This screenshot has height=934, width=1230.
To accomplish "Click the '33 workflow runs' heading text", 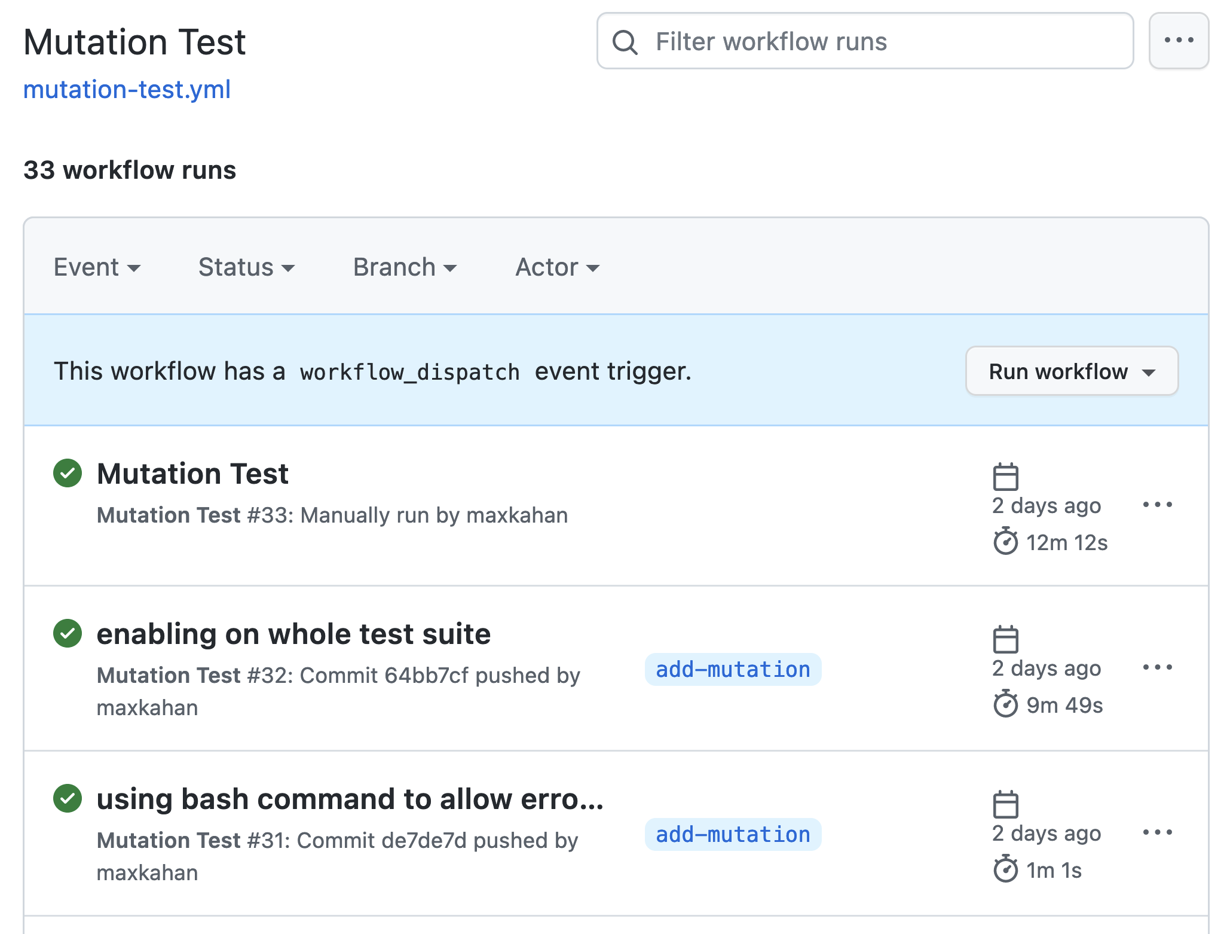I will [x=130, y=170].
